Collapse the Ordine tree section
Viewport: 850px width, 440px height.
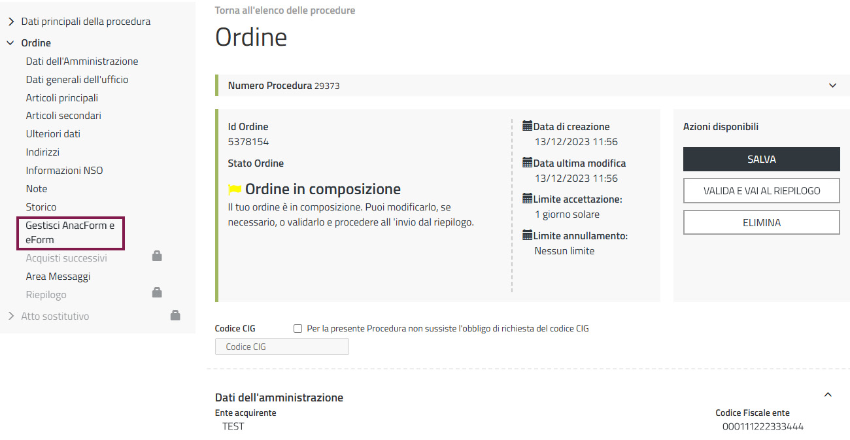pyautogui.click(x=11, y=43)
